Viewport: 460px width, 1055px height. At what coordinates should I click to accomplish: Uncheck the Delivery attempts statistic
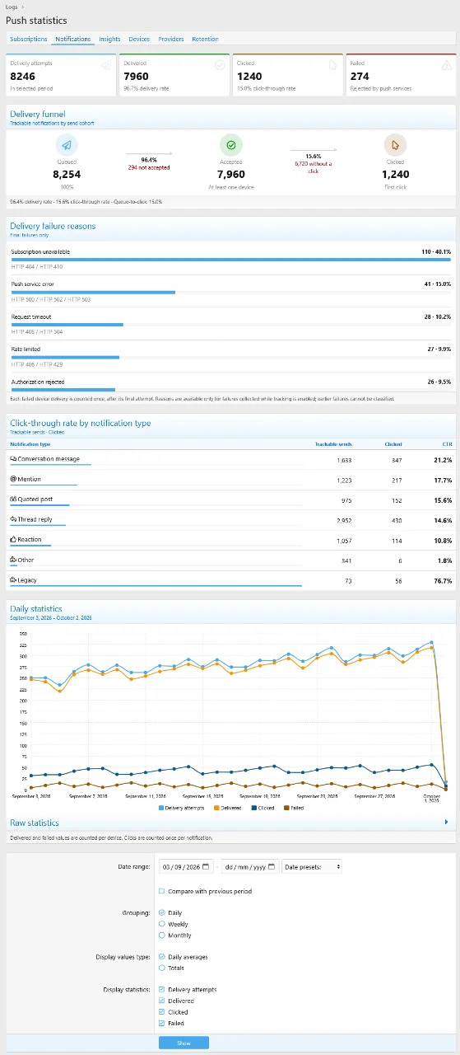[161, 989]
